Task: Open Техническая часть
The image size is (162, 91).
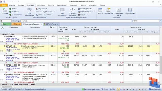Action: click(x=119, y=12)
